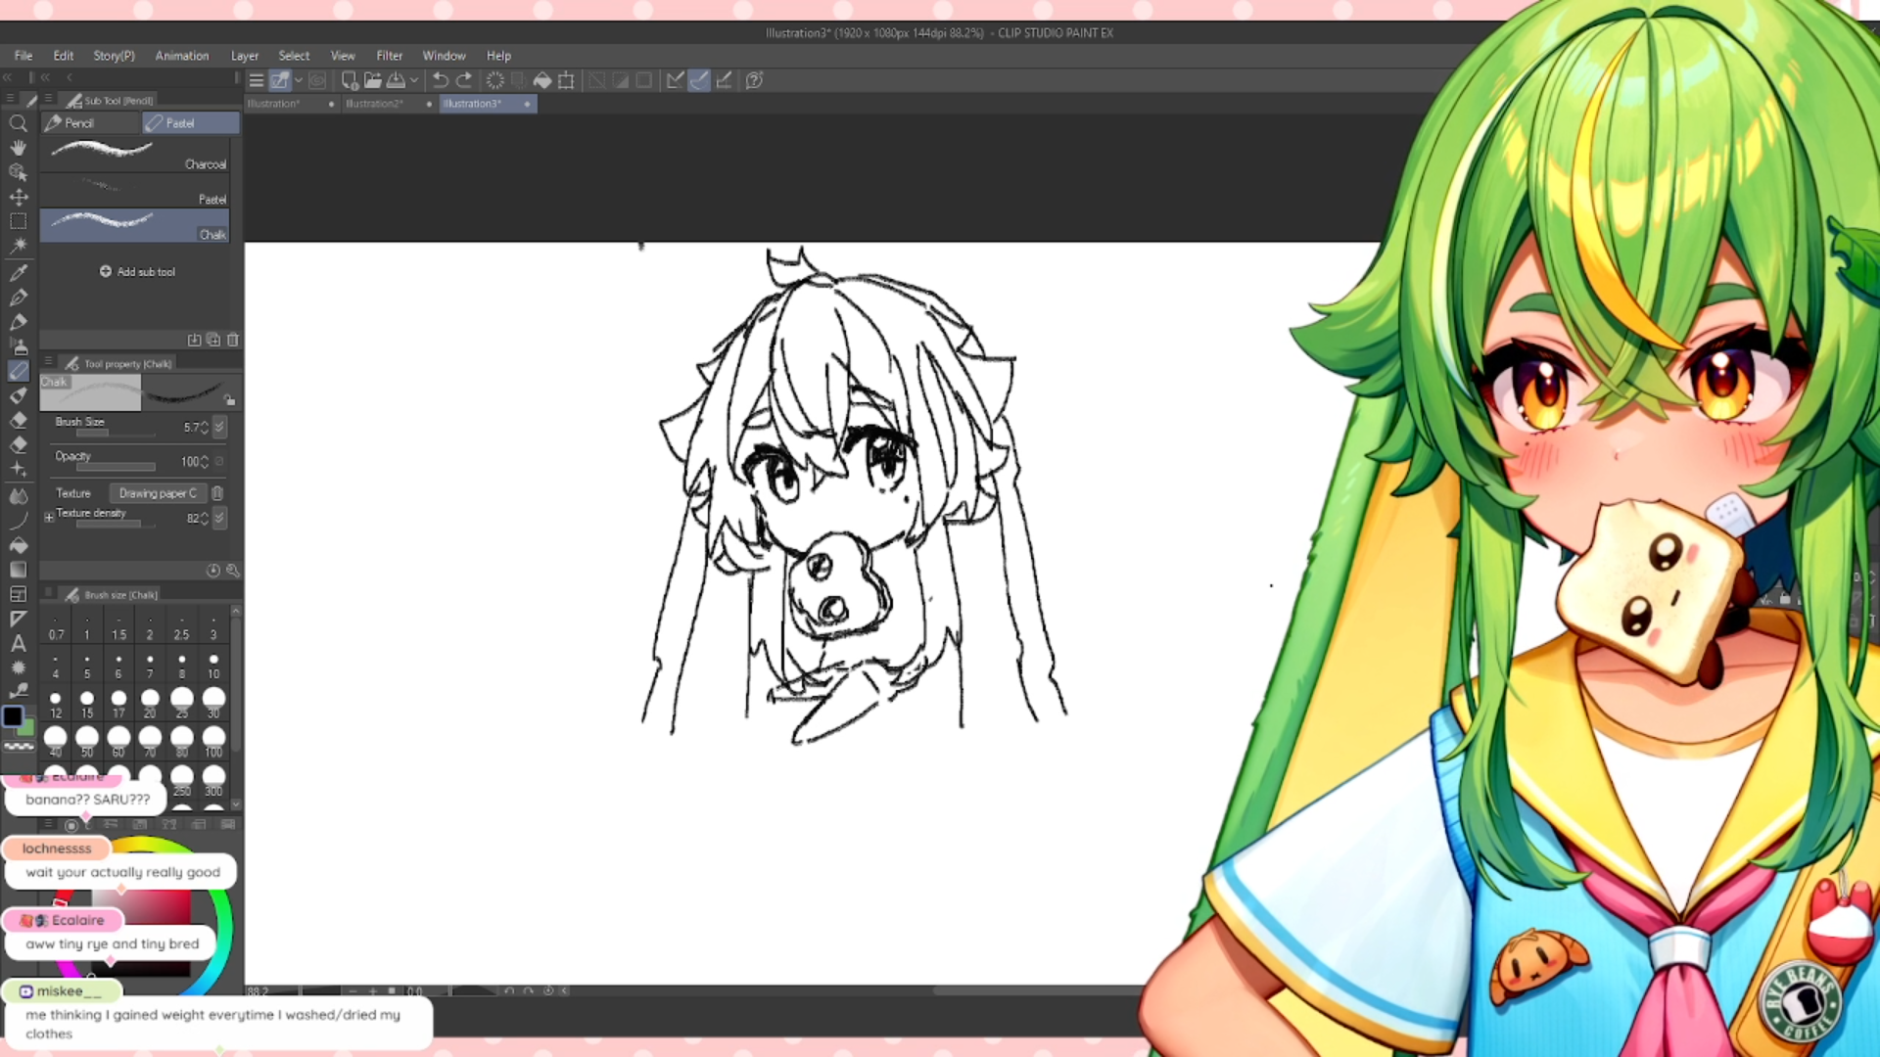Viewport: 1880px width, 1057px height.
Task: Toggle Brush Size dynamics settings button
Action: click(x=219, y=427)
